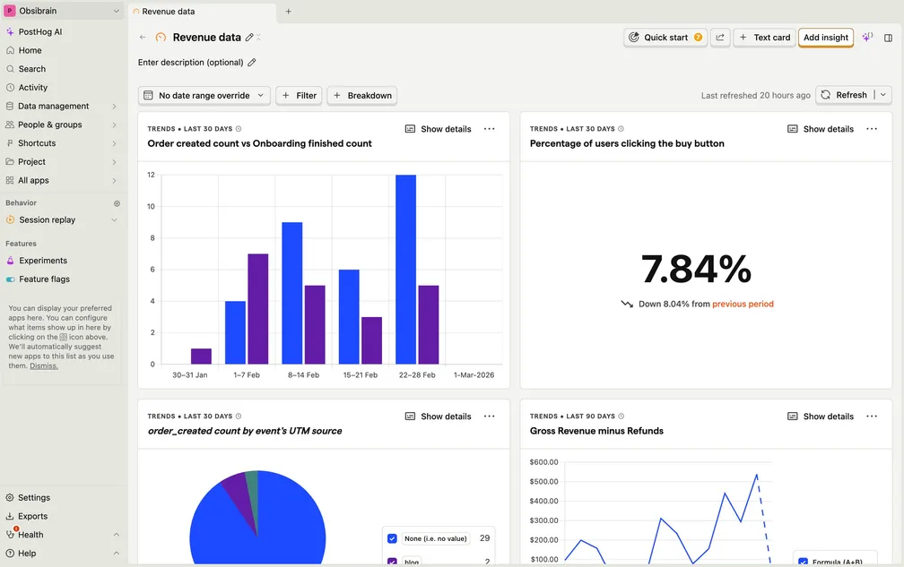Click the gear icon beside the Behavior section
Image resolution: width=904 pixels, height=567 pixels.
(x=117, y=203)
